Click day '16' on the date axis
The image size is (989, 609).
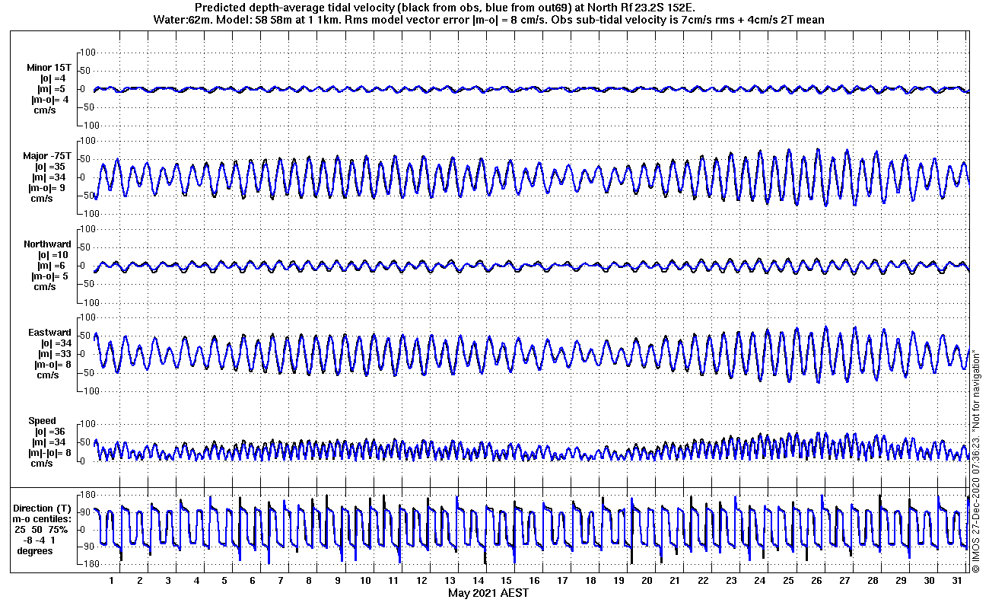pos(534,581)
